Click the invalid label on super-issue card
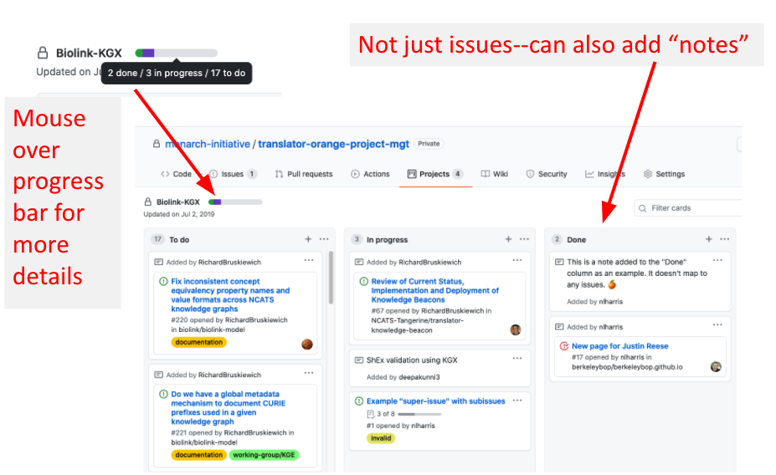This screenshot has height=475, width=776. pos(381,438)
